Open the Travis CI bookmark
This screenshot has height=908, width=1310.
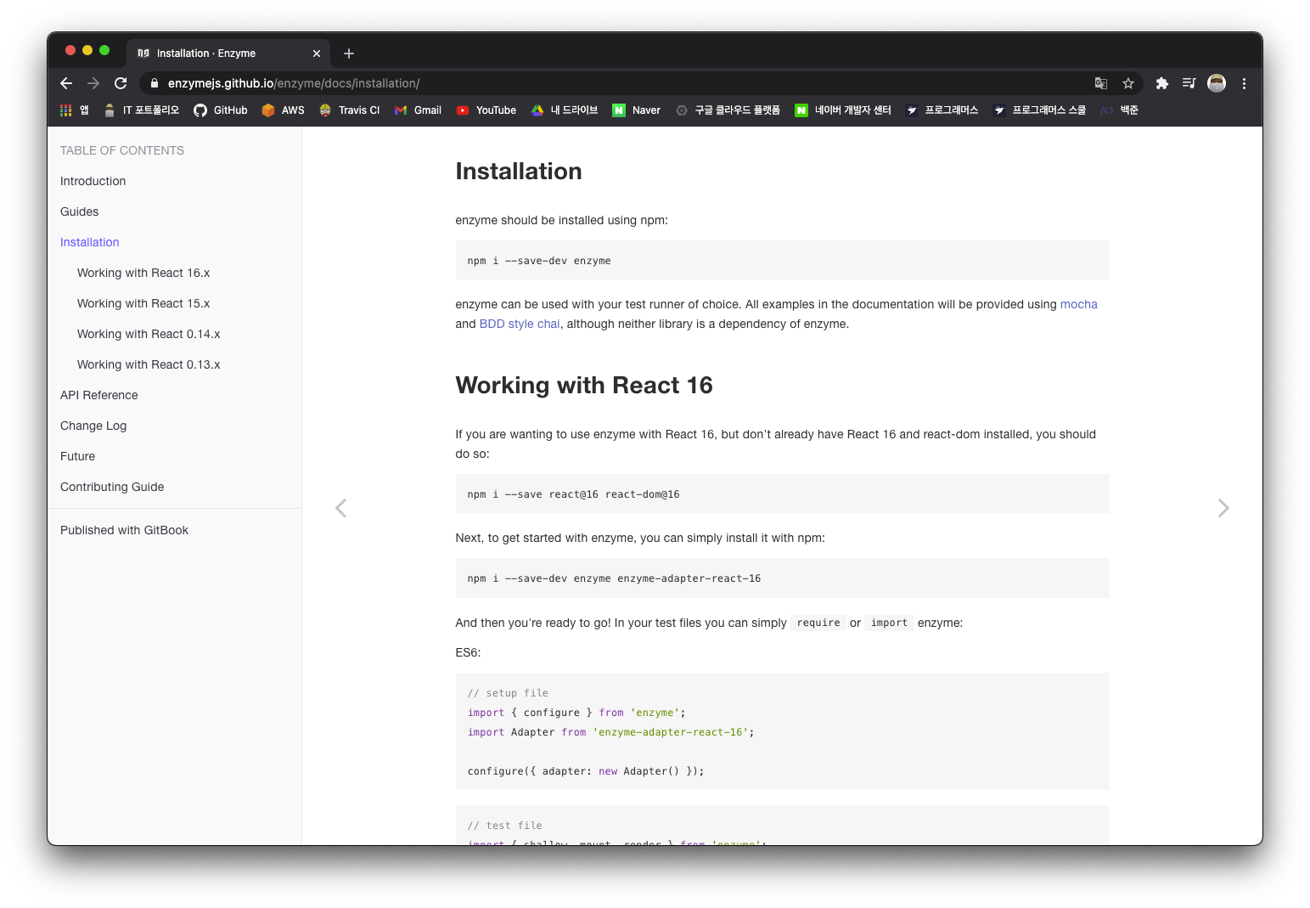pos(349,110)
